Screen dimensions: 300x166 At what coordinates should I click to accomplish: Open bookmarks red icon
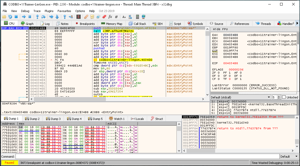point(104,17)
